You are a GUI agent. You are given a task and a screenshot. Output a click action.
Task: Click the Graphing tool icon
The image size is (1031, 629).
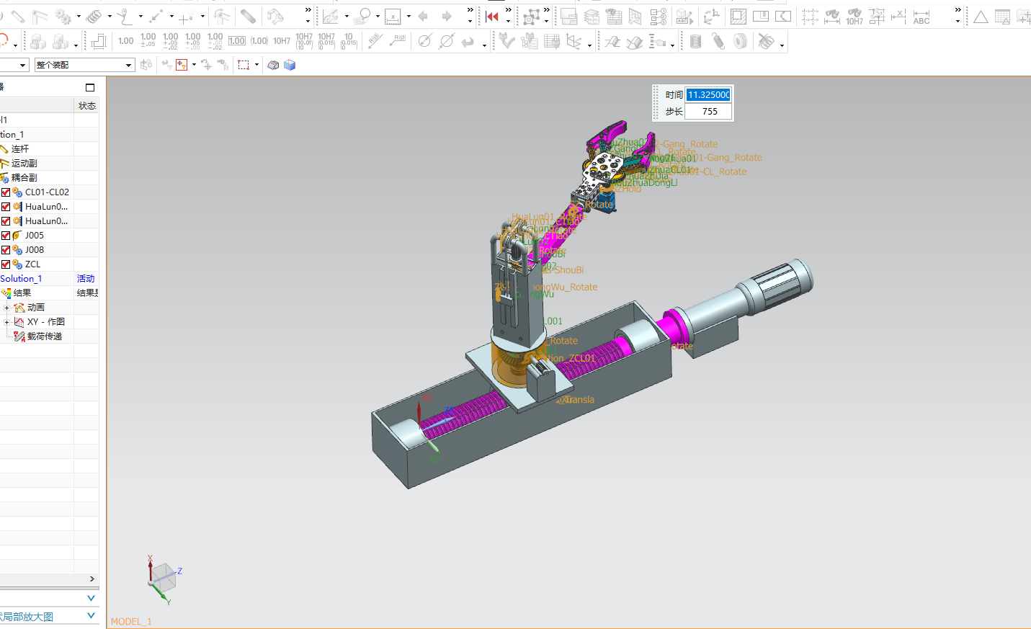pos(331,16)
